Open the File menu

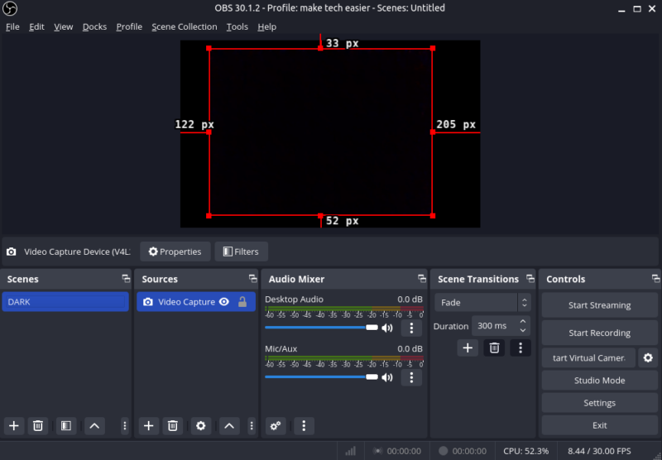tap(12, 26)
